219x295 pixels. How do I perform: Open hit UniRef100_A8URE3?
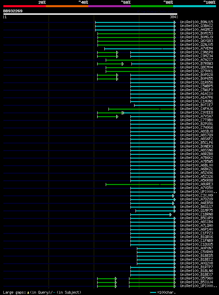[196, 184]
